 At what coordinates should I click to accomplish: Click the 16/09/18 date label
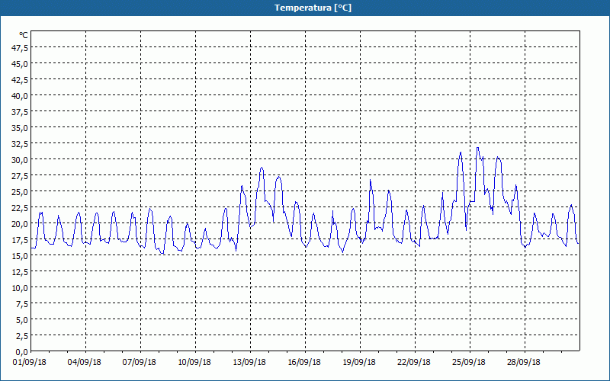(304, 363)
